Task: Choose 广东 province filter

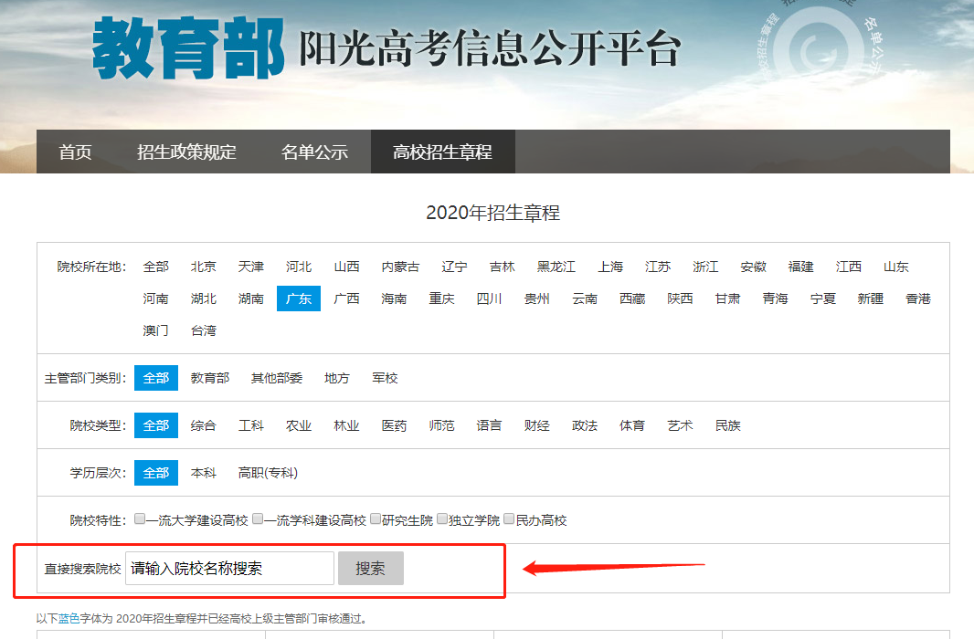Action: click(x=299, y=299)
